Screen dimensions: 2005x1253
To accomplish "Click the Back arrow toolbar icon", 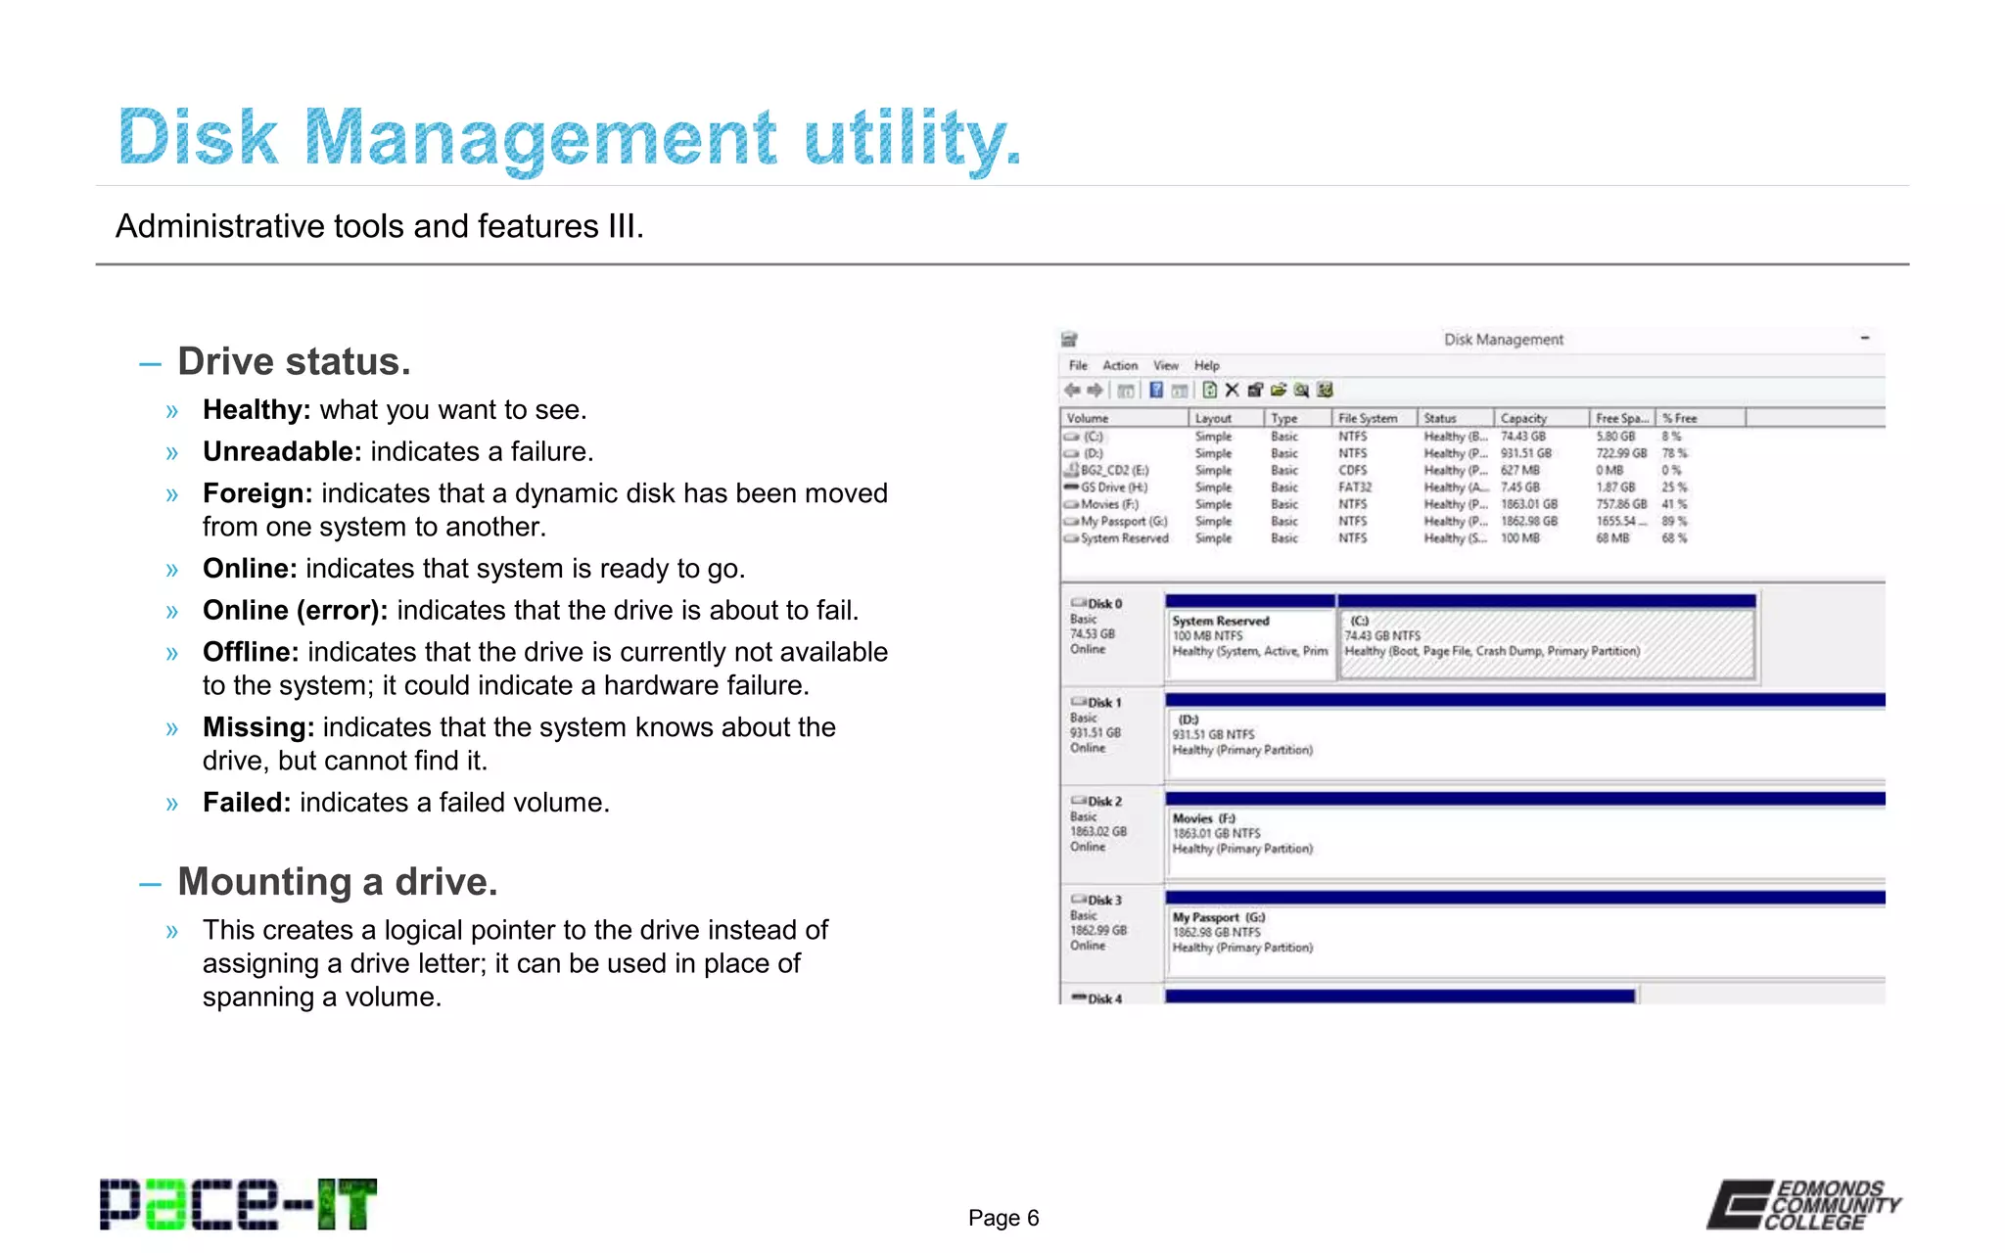I will 1072,391.
